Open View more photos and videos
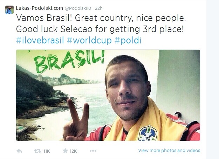This screenshot has height=159, width=219. coord(169,151)
